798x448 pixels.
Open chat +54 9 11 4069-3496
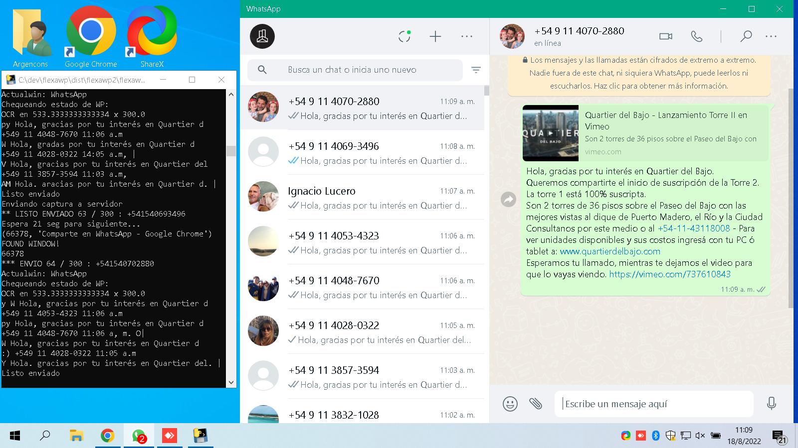(362, 152)
